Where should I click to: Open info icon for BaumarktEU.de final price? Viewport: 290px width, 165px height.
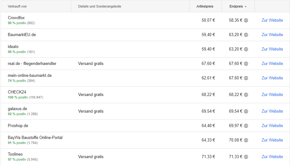(246, 35)
